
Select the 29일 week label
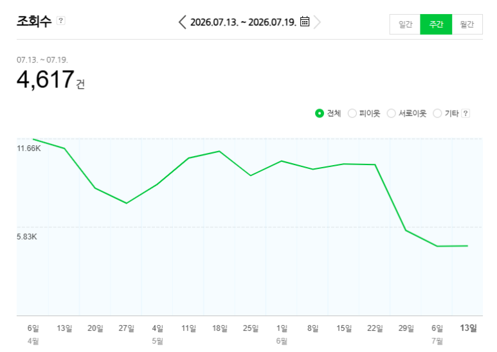pos(406,328)
